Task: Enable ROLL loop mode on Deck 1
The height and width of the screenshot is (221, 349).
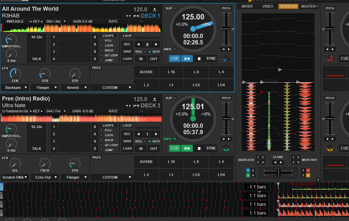Action: [x=144, y=52]
